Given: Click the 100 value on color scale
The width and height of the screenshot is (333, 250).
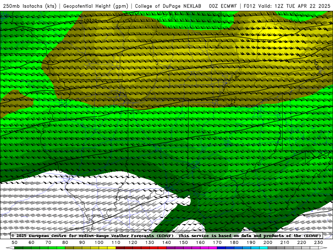Looking at the screenshot, I should click(x=99, y=242).
